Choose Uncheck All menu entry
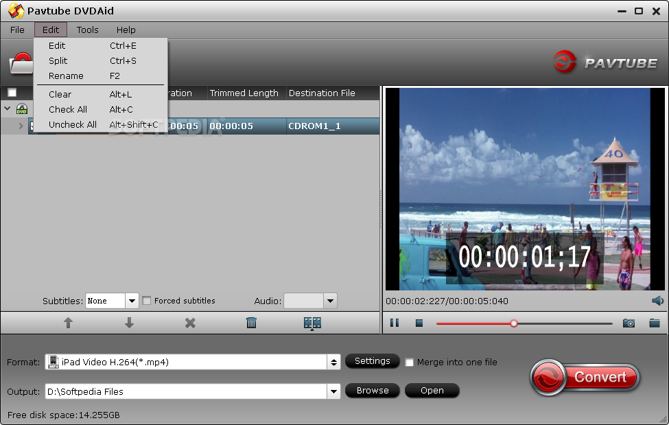 [100, 125]
